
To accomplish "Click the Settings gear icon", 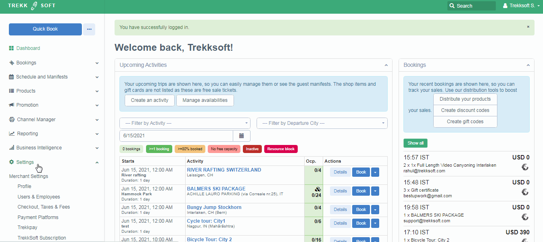I will 10,162.
